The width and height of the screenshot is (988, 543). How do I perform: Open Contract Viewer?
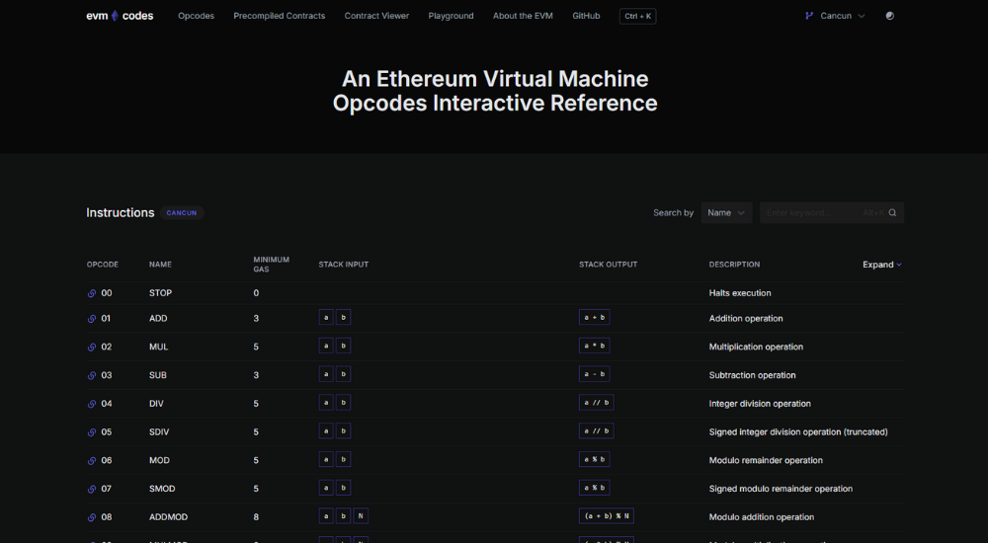[376, 16]
